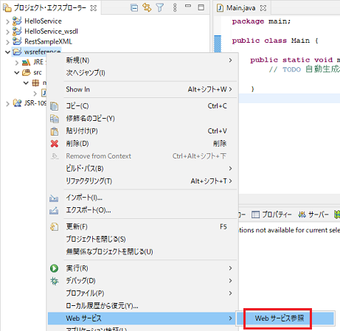Choose 削除(D) from context menu
The image size is (340, 331).
[x=142, y=144]
